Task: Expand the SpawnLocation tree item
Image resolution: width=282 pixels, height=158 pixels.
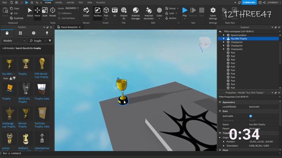Action: (x=224, y=35)
